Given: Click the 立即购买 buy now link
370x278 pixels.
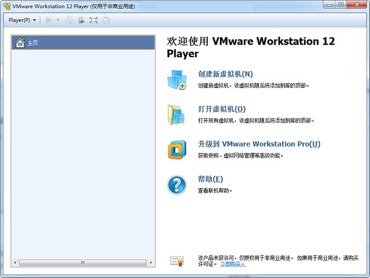Looking at the screenshot, I should (x=233, y=264).
